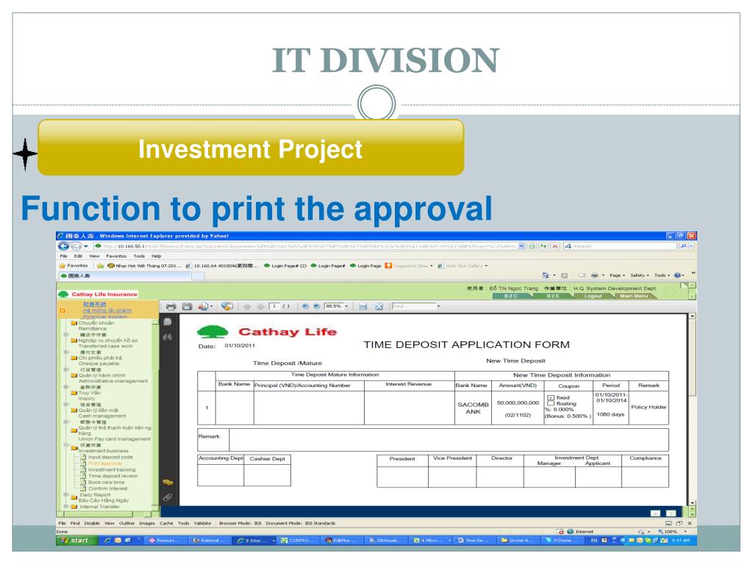Click the PDF scrolling mode icon

(363, 306)
